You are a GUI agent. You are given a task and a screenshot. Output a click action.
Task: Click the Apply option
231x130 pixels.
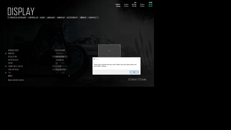pyautogui.click(x=10, y=76)
